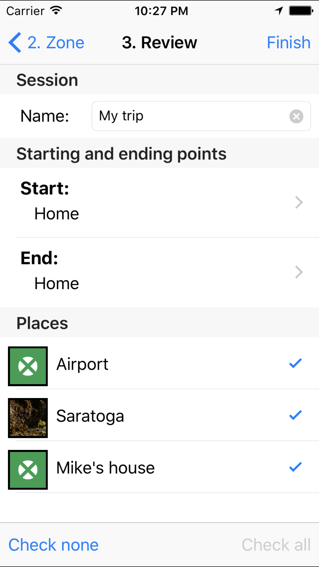The height and width of the screenshot is (567, 319).
Task: Tap the blue back chevron icon
Action: point(15,43)
